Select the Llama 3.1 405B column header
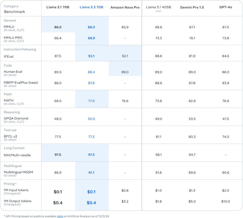Image resolution: width=243 pixels, height=218 pixels. coord(158,7)
